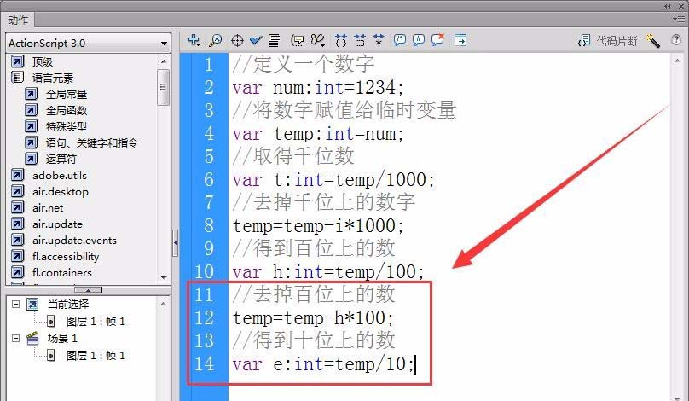Click code line "temp=temp-h*100;"

click(x=313, y=318)
